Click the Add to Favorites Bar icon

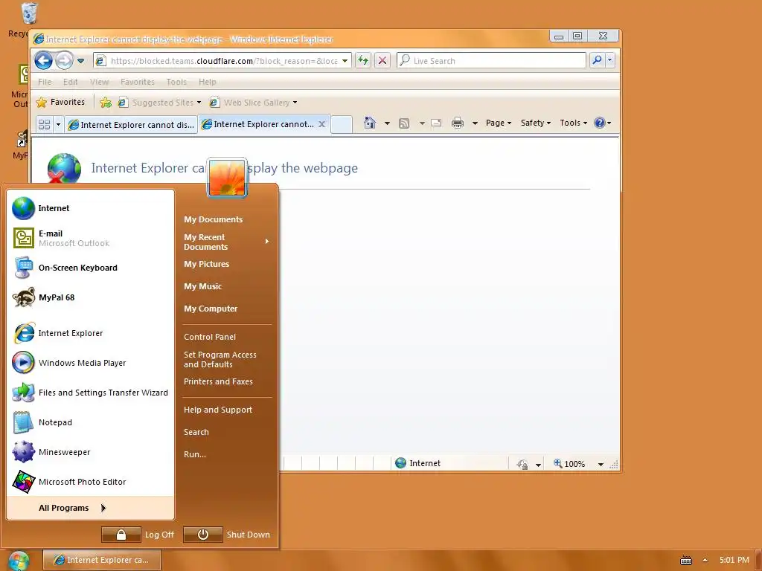106,103
